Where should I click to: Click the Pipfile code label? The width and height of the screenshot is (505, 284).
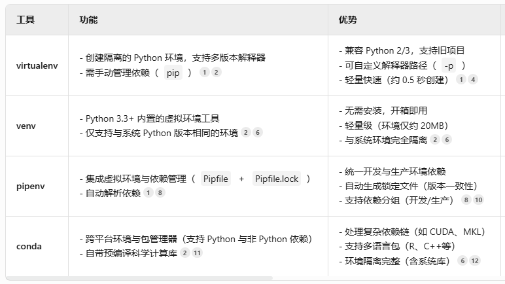(216, 179)
